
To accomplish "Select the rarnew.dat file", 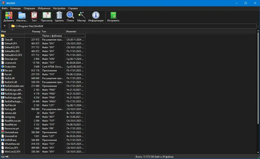I will pos(10,113).
